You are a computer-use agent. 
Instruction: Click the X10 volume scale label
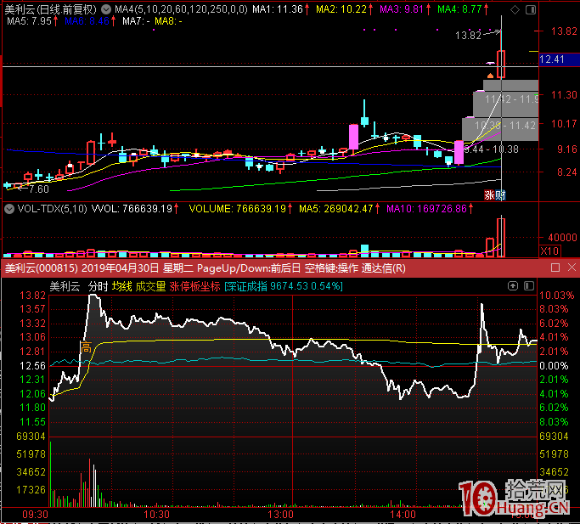[549, 251]
